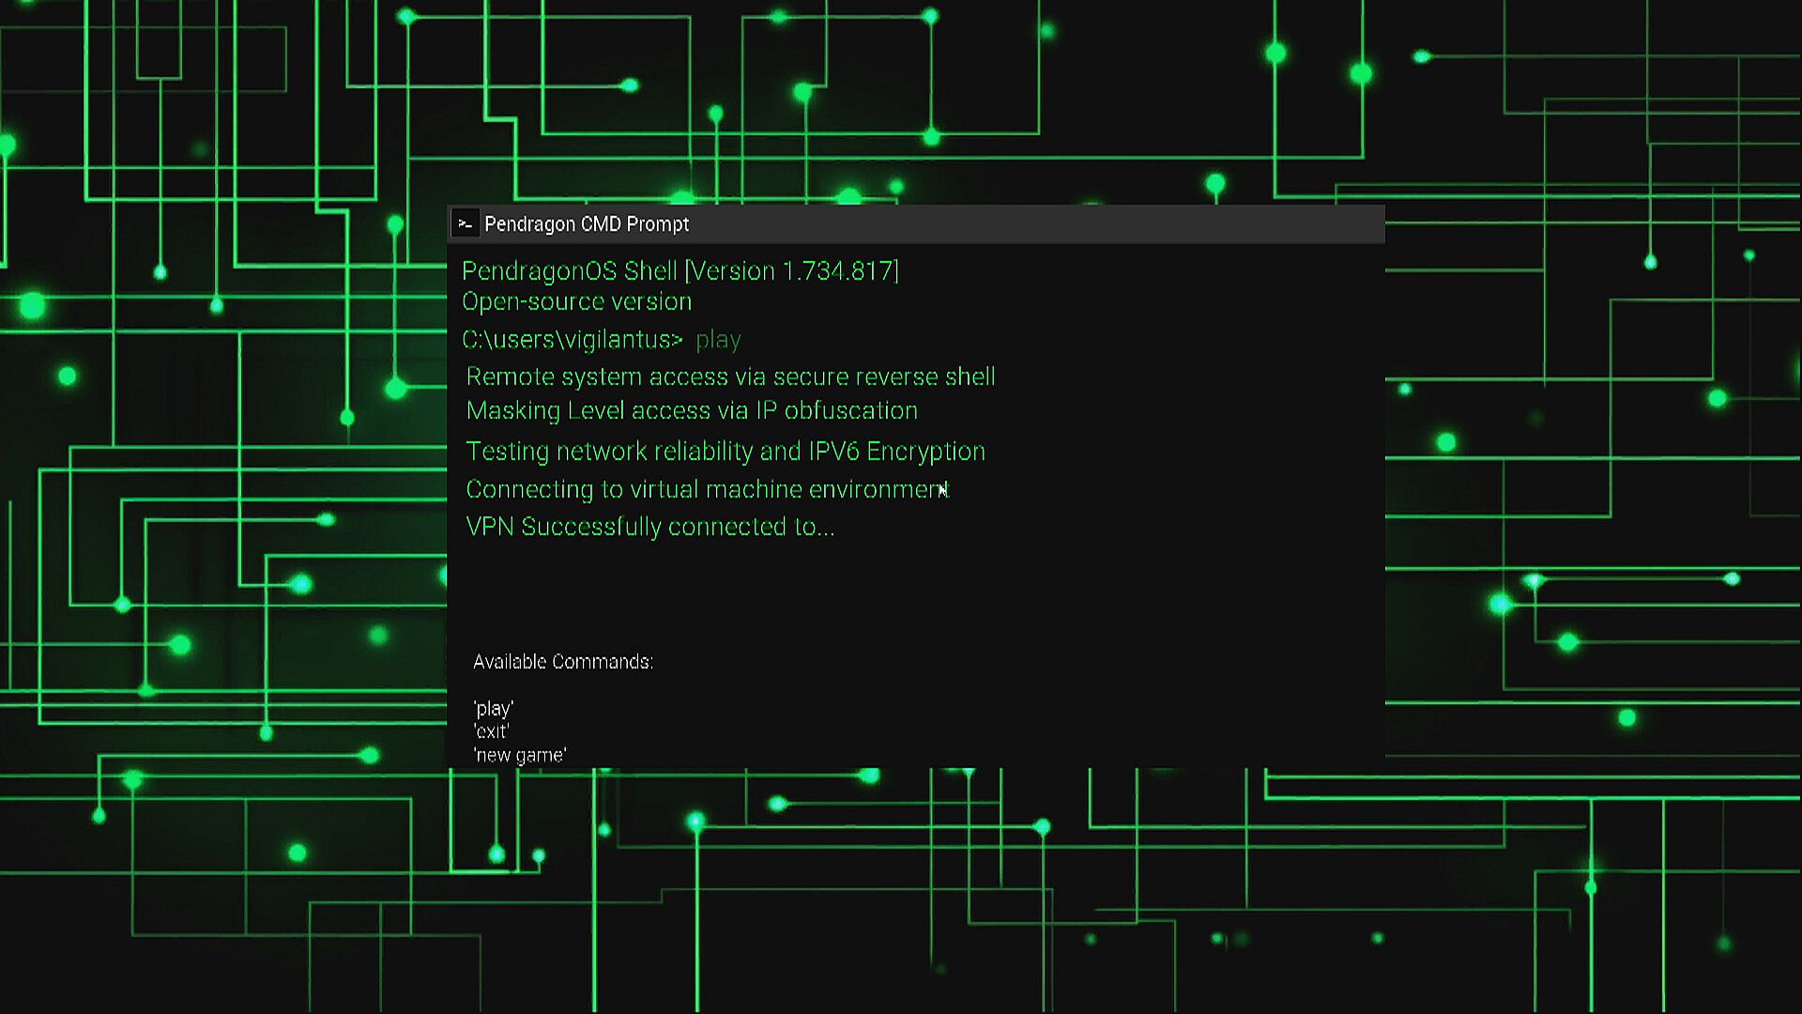This screenshot has height=1014, width=1802.
Task: Select the 'new game' command option
Action: pos(519,756)
